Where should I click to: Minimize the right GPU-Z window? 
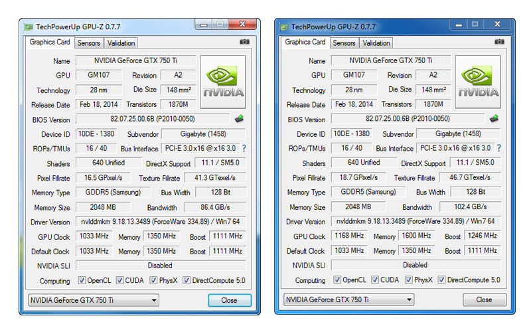click(459, 24)
